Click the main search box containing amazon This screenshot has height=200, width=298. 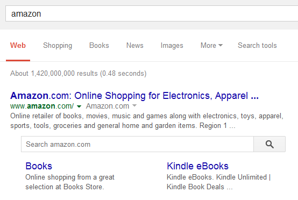pos(152,13)
